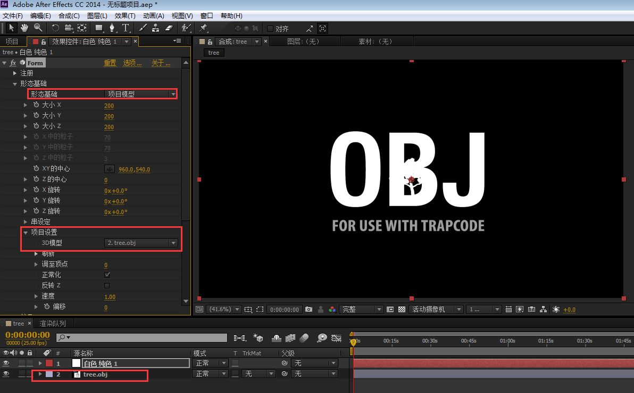Toggle the 对齐 snapping checkbox
Screen dimensions: 634x393
pyautogui.click(x=270, y=29)
